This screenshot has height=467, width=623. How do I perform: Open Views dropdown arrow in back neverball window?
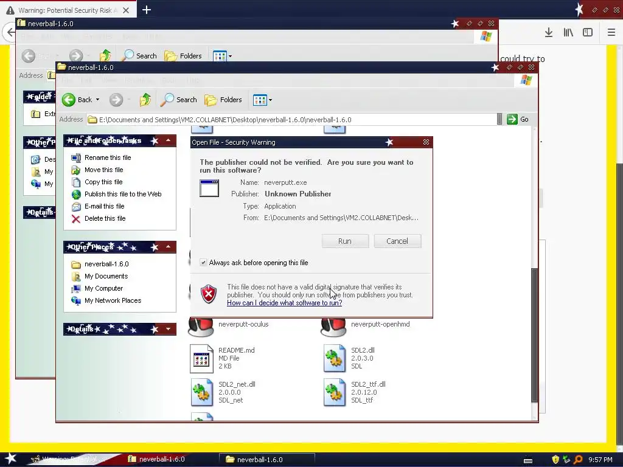click(231, 56)
